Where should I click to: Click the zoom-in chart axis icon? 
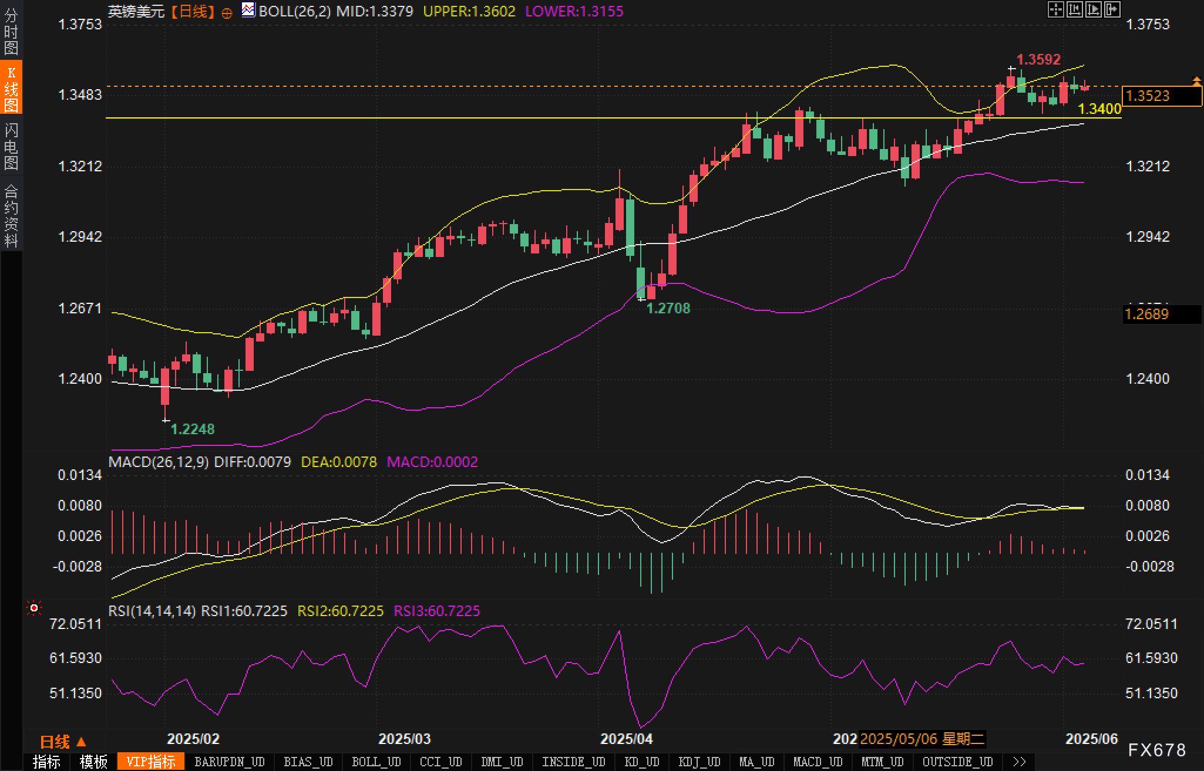[1074, 9]
